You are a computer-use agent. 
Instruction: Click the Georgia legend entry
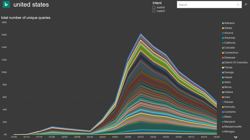point(228,72)
